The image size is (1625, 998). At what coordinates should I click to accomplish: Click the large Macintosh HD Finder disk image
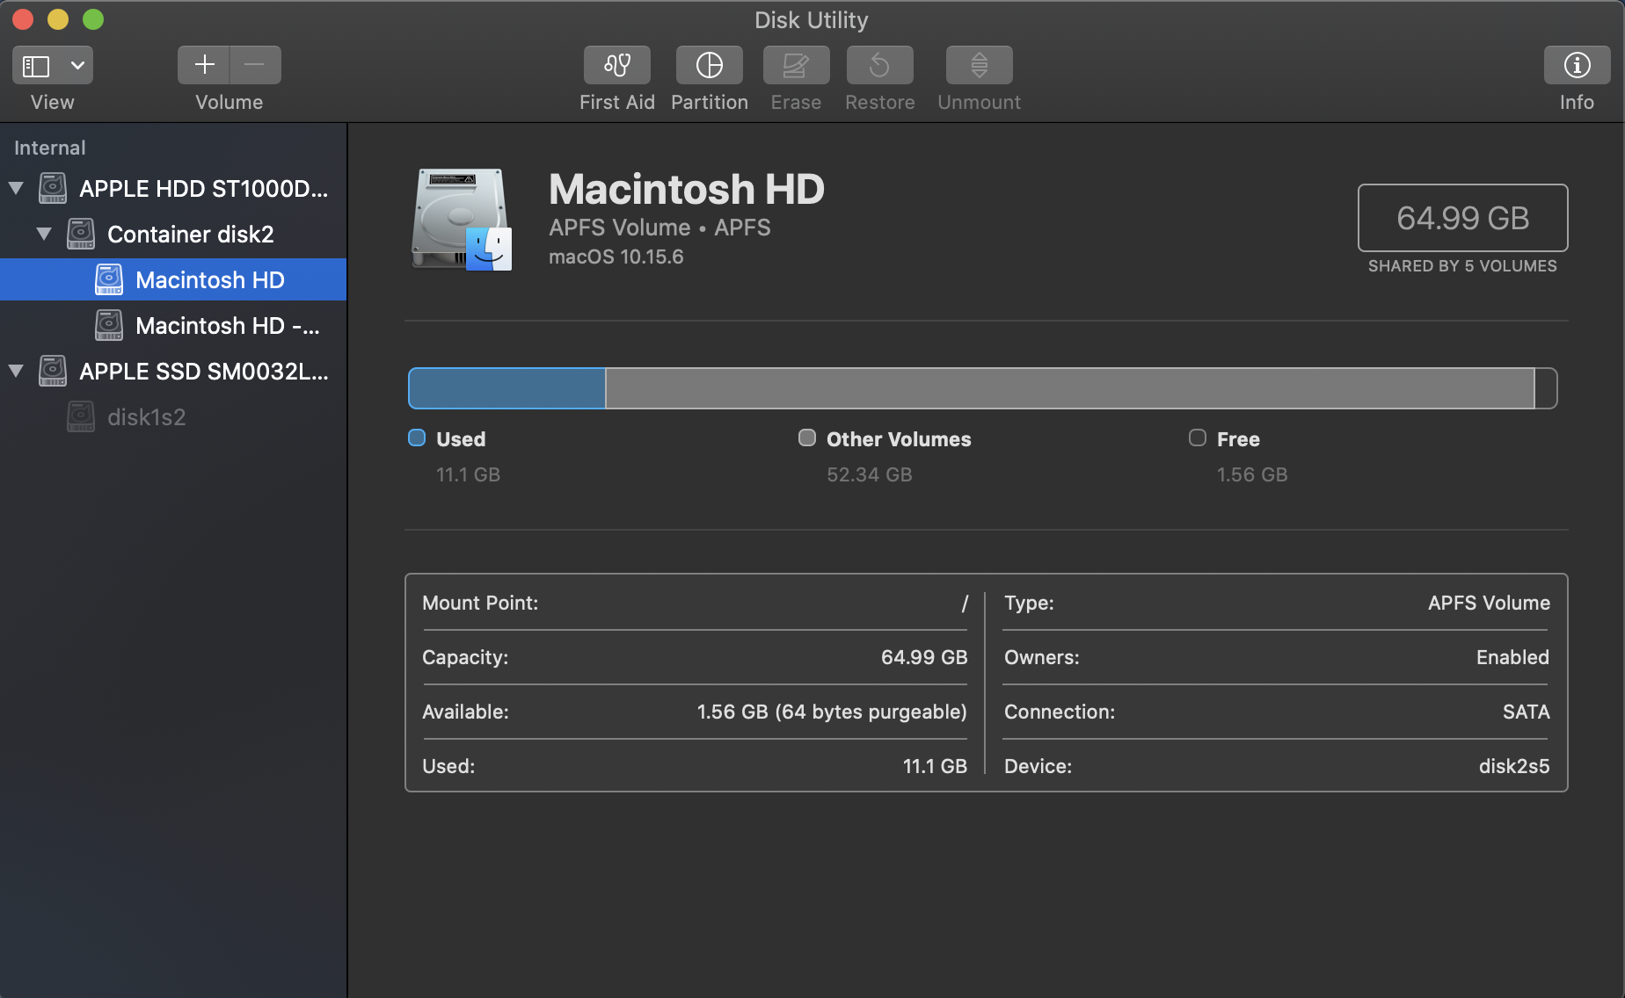[x=462, y=220]
